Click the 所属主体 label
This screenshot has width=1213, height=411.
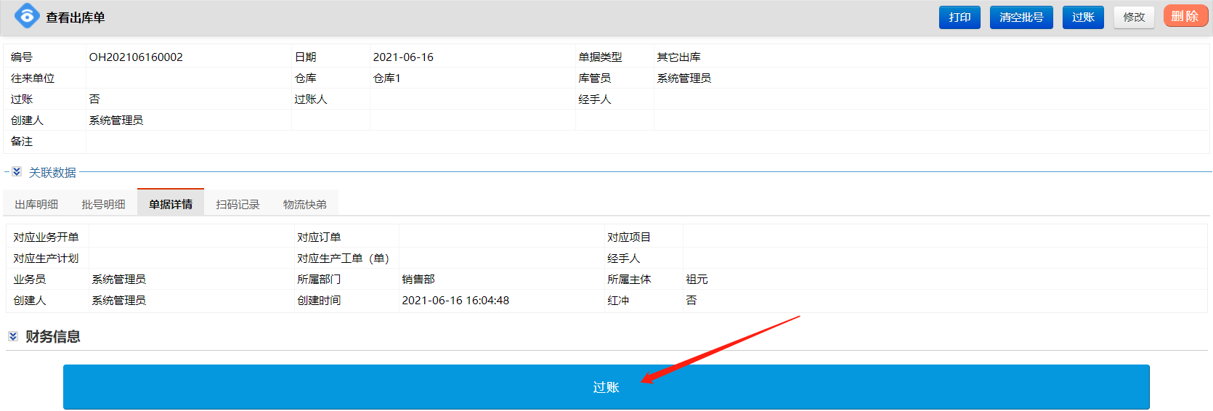tap(629, 279)
